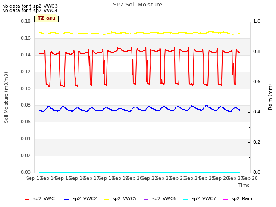Click the 0.08 left axis value
The width and height of the screenshot is (276, 207).
25,105
